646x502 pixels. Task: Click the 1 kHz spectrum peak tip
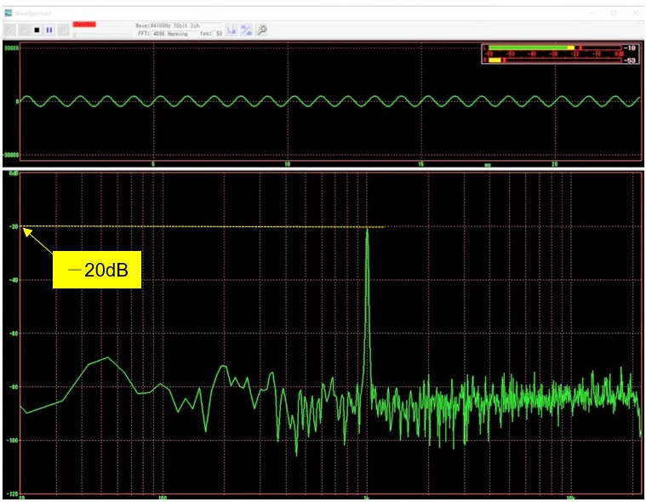coord(367,229)
